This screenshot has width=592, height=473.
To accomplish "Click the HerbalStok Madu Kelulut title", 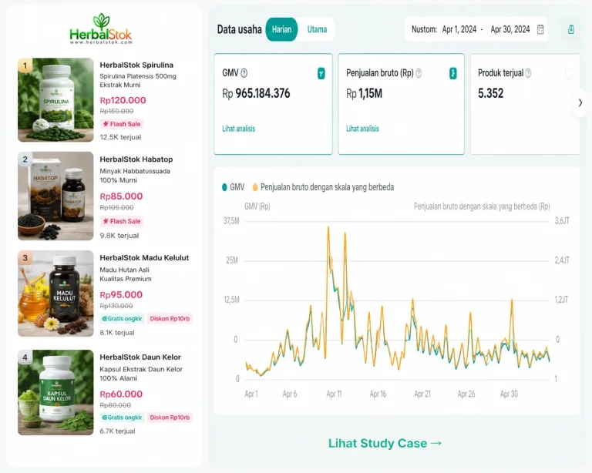I will [144, 257].
